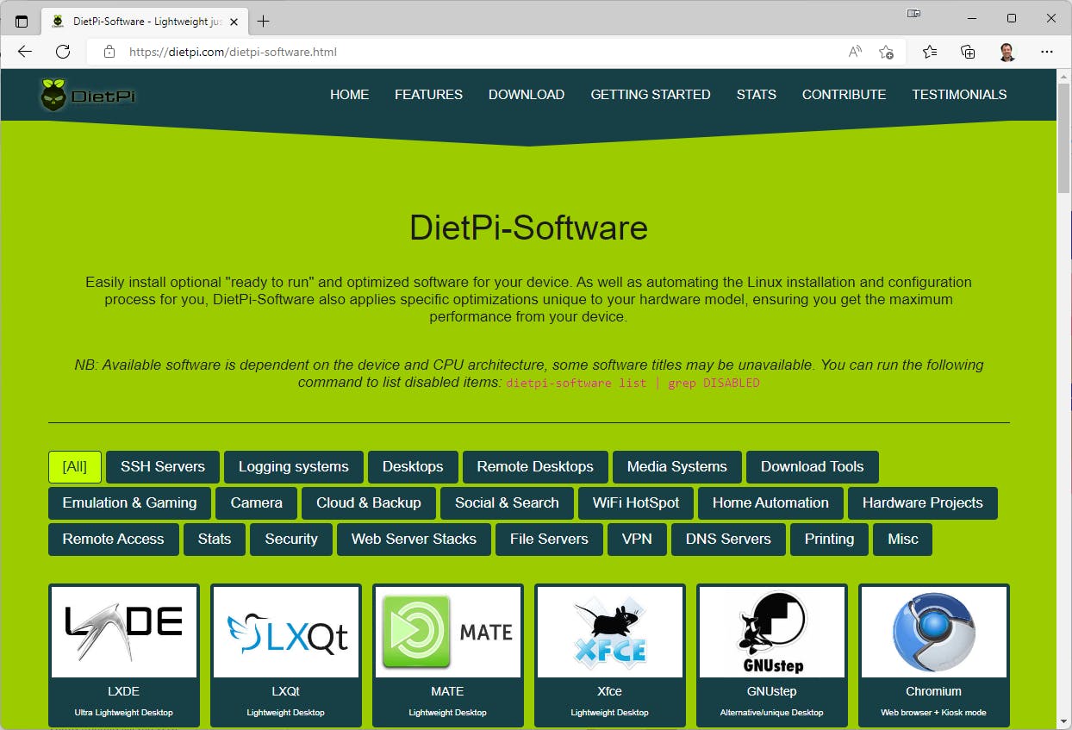This screenshot has height=730, width=1072.
Task: Open the DOWNLOAD menu item
Action: (527, 95)
